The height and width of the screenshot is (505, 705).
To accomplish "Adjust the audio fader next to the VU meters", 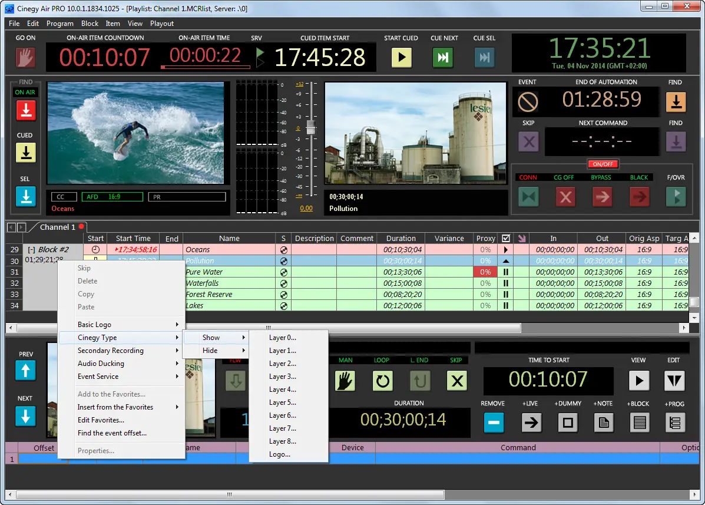I will pos(310,127).
